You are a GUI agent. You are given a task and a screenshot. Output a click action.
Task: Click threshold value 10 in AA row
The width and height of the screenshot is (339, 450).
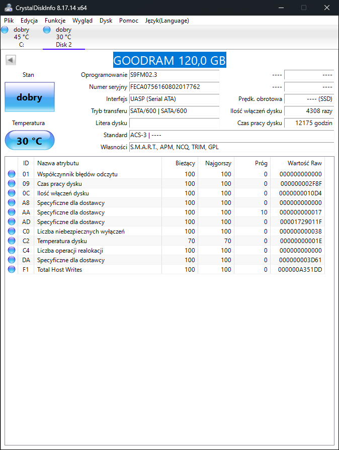pyautogui.click(x=264, y=212)
